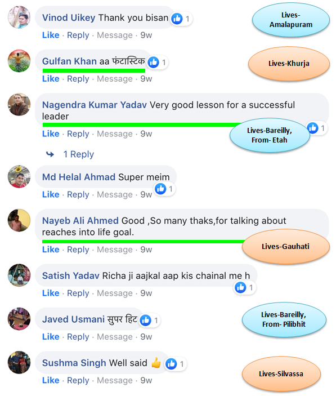Screen dimensions: 336x396
Task: Message Satish Yadav from his comment
Action: click(x=115, y=293)
